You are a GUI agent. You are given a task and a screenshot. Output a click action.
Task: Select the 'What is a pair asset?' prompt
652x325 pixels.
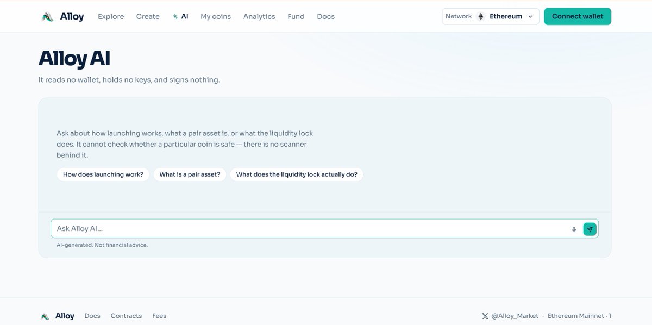coord(190,174)
